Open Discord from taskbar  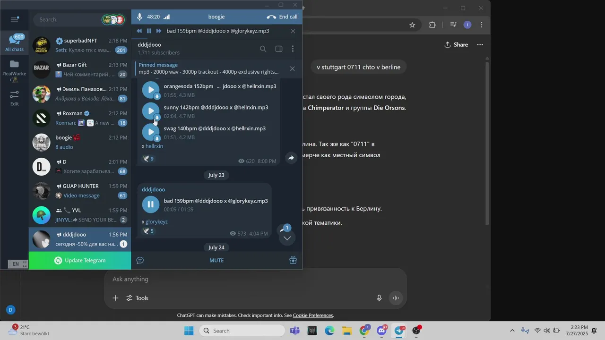tap(382, 331)
